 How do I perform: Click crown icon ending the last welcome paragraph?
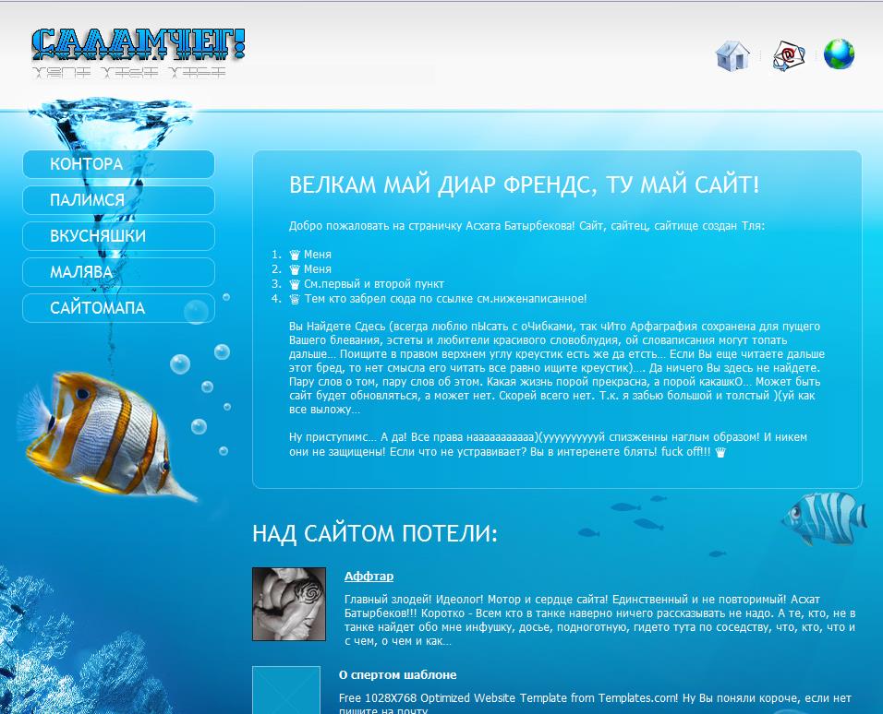tap(720, 452)
